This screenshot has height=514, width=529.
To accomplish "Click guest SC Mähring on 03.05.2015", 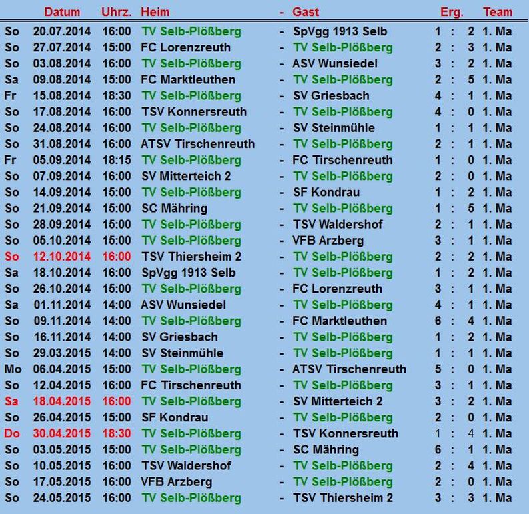I will [x=326, y=449].
